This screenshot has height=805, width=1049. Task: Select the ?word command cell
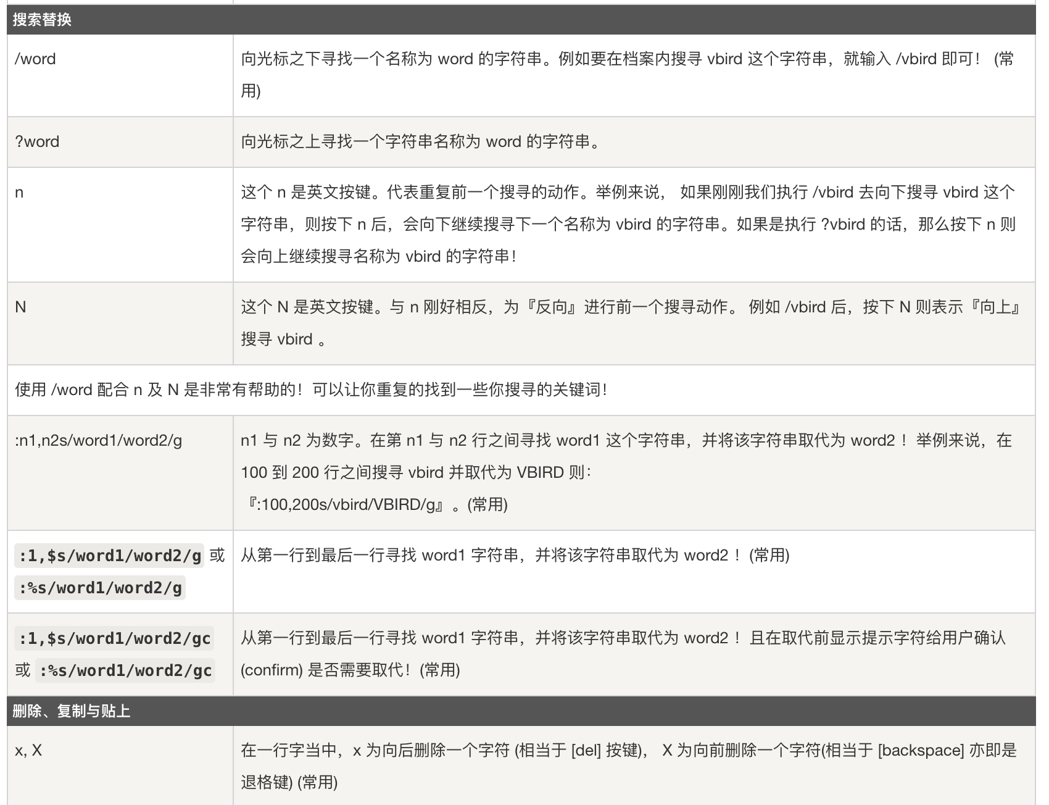120,142
